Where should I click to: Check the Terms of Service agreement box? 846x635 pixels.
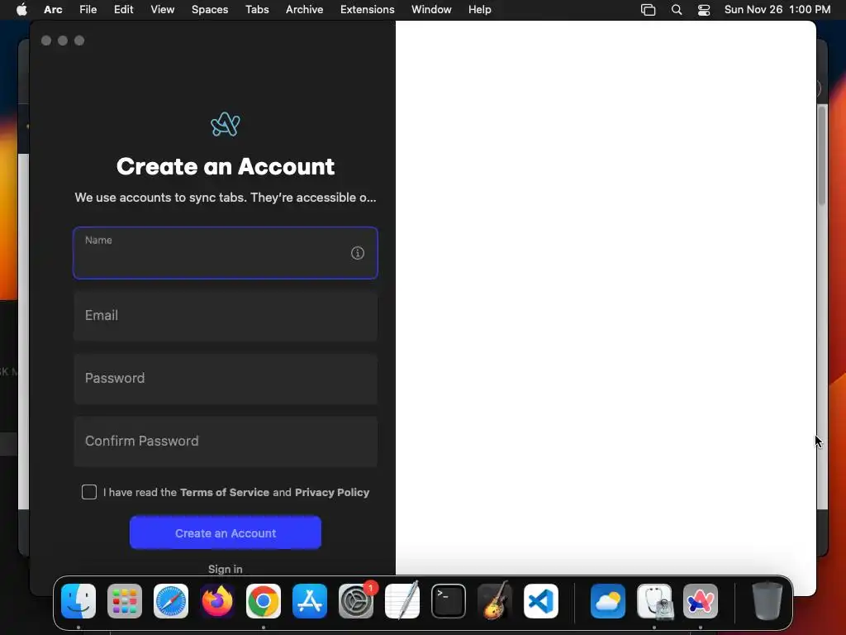[x=89, y=492]
